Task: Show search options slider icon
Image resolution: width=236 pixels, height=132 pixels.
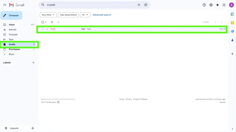Action: [x=146, y=5]
